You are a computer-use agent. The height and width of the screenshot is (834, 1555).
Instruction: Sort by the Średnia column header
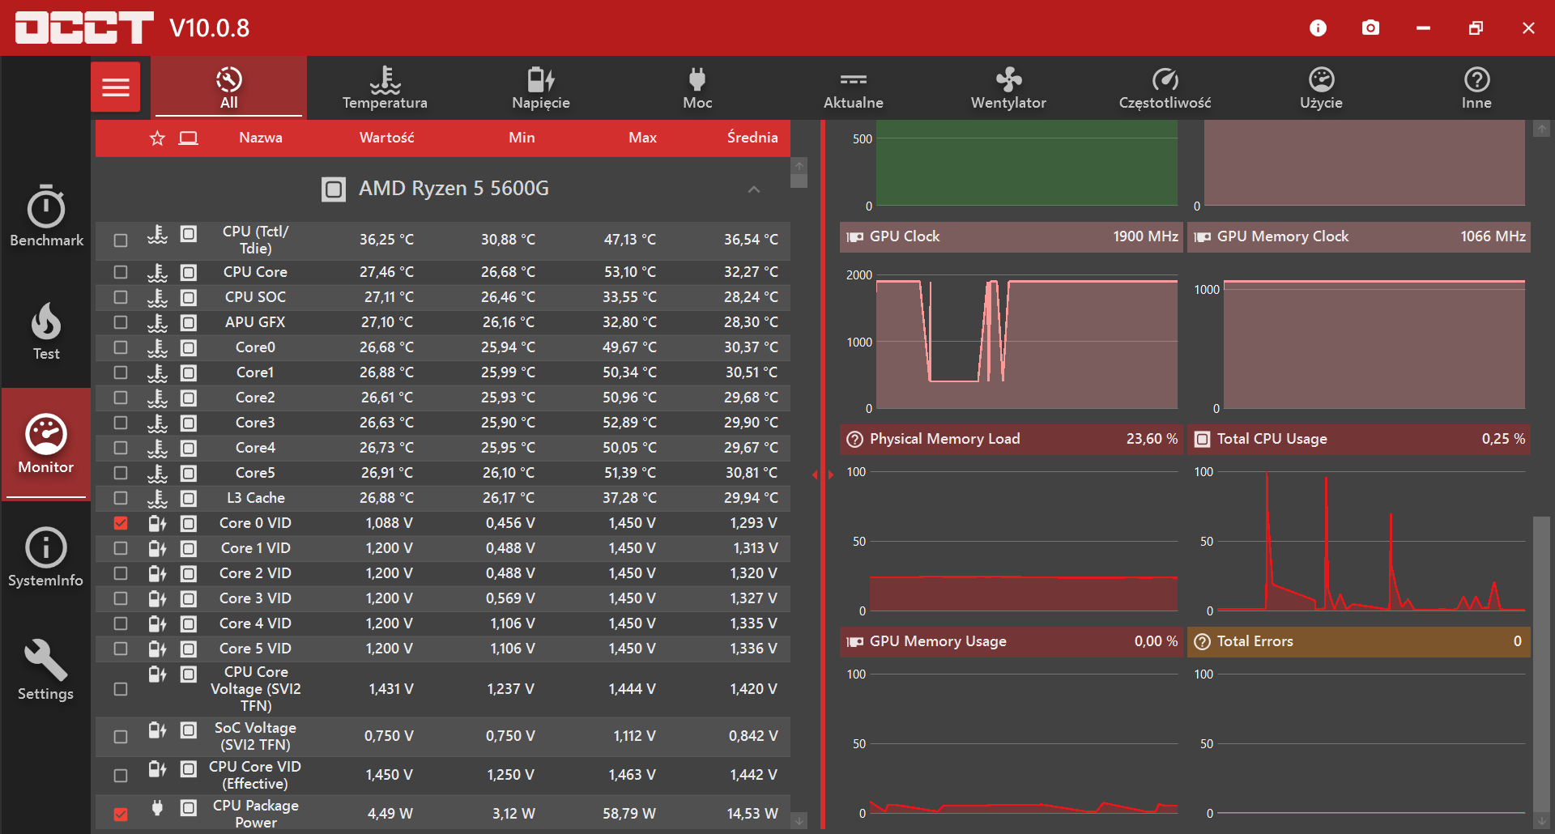752,138
